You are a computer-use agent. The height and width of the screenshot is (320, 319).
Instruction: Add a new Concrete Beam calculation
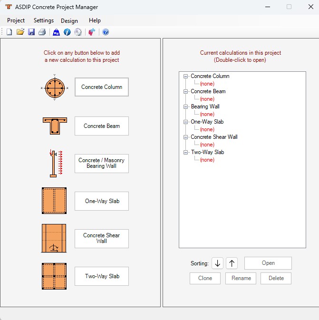pos(102,126)
